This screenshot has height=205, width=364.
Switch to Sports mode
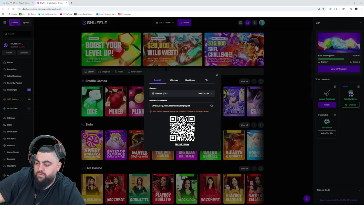(x=26, y=22)
